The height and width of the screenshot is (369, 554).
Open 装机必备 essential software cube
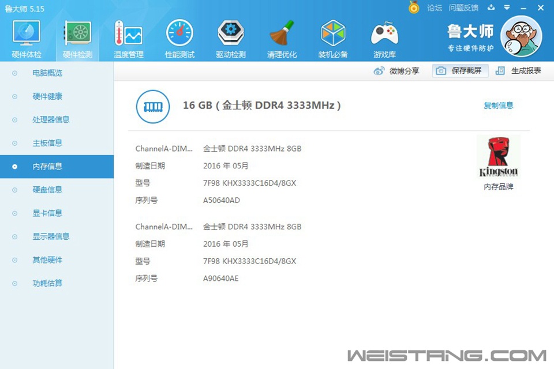[333, 39]
